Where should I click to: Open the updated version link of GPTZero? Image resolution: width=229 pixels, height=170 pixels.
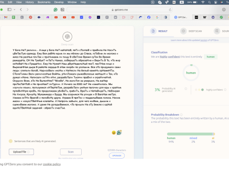(x=204, y=40)
